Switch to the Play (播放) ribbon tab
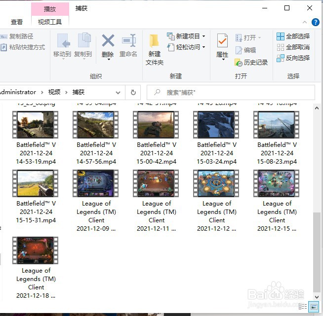Viewport: 323px width, 316px height. point(50,9)
